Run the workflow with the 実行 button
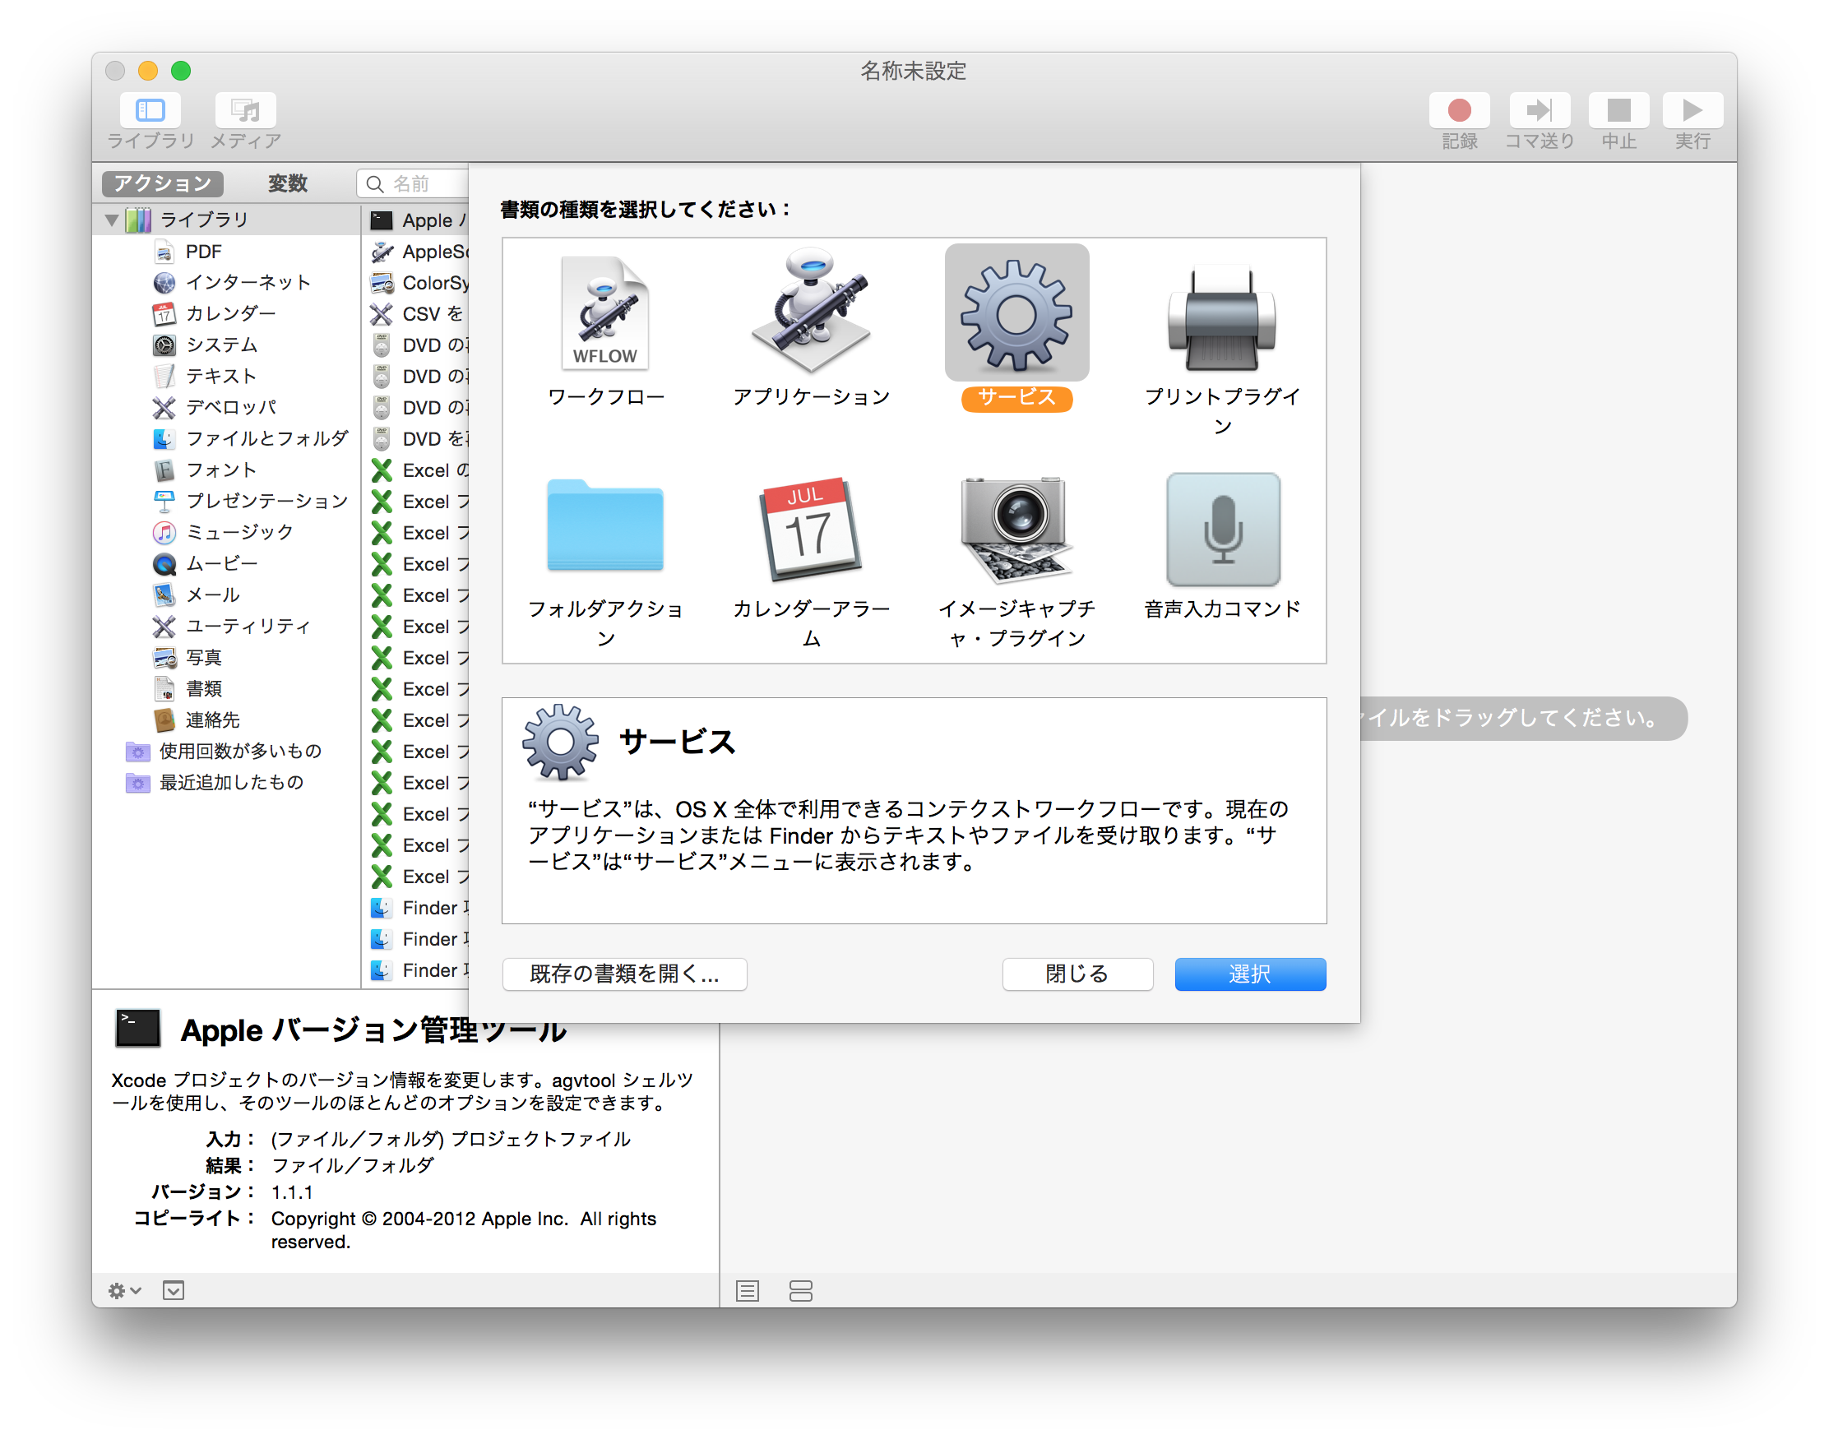This screenshot has width=1829, height=1439. click(x=1692, y=109)
